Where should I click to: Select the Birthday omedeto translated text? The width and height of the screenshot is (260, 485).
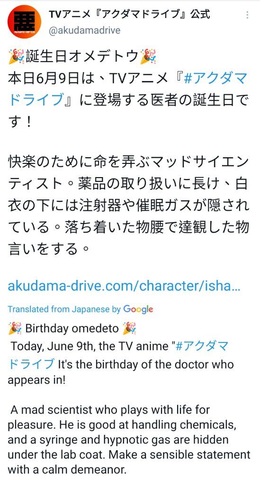pos(72,328)
